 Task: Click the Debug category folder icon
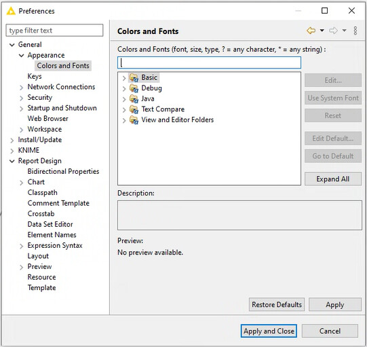(x=134, y=88)
